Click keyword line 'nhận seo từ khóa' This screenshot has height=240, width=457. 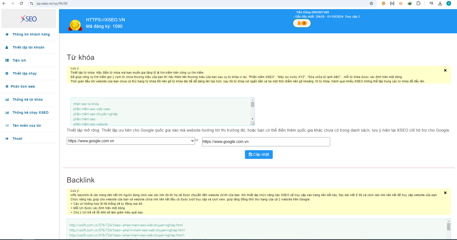[x=86, y=104]
